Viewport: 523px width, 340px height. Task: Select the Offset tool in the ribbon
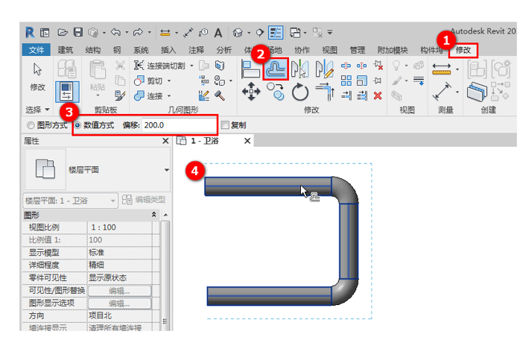click(x=276, y=69)
